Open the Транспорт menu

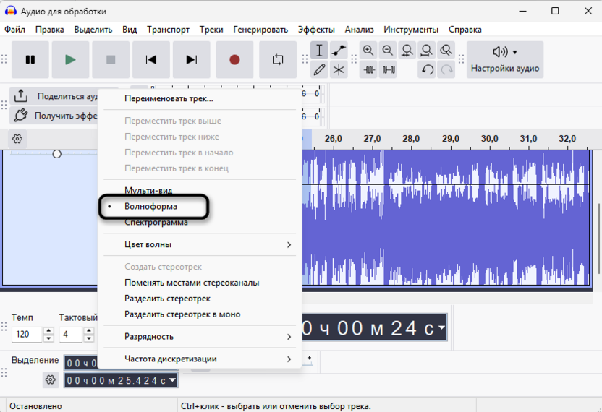[x=168, y=30]
